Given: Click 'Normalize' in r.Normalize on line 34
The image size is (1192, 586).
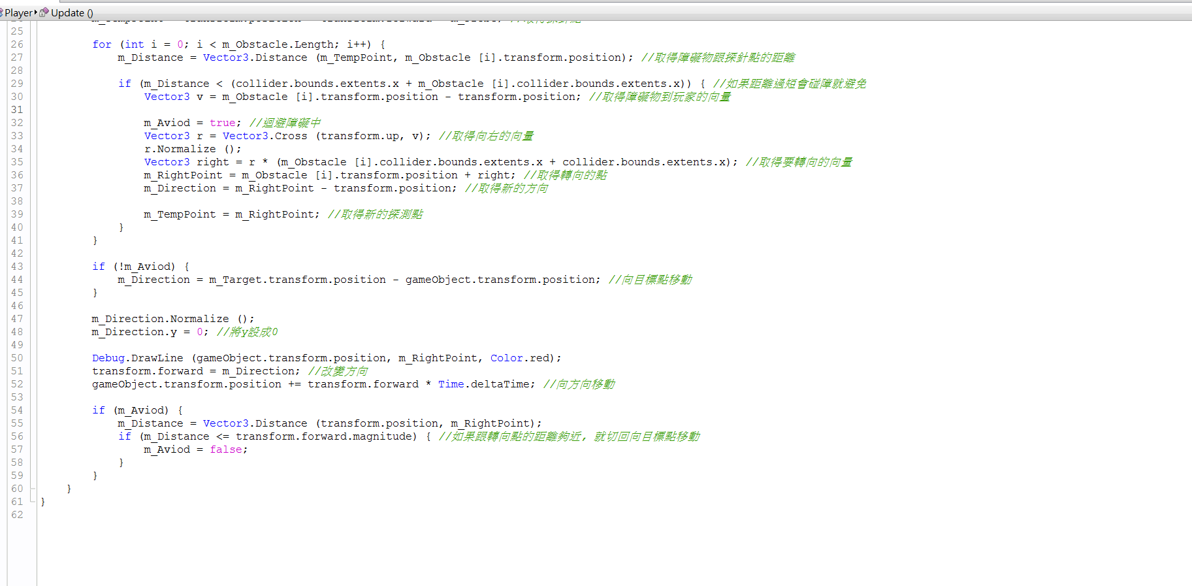Looking at the screenshot, I should [186, 149].
